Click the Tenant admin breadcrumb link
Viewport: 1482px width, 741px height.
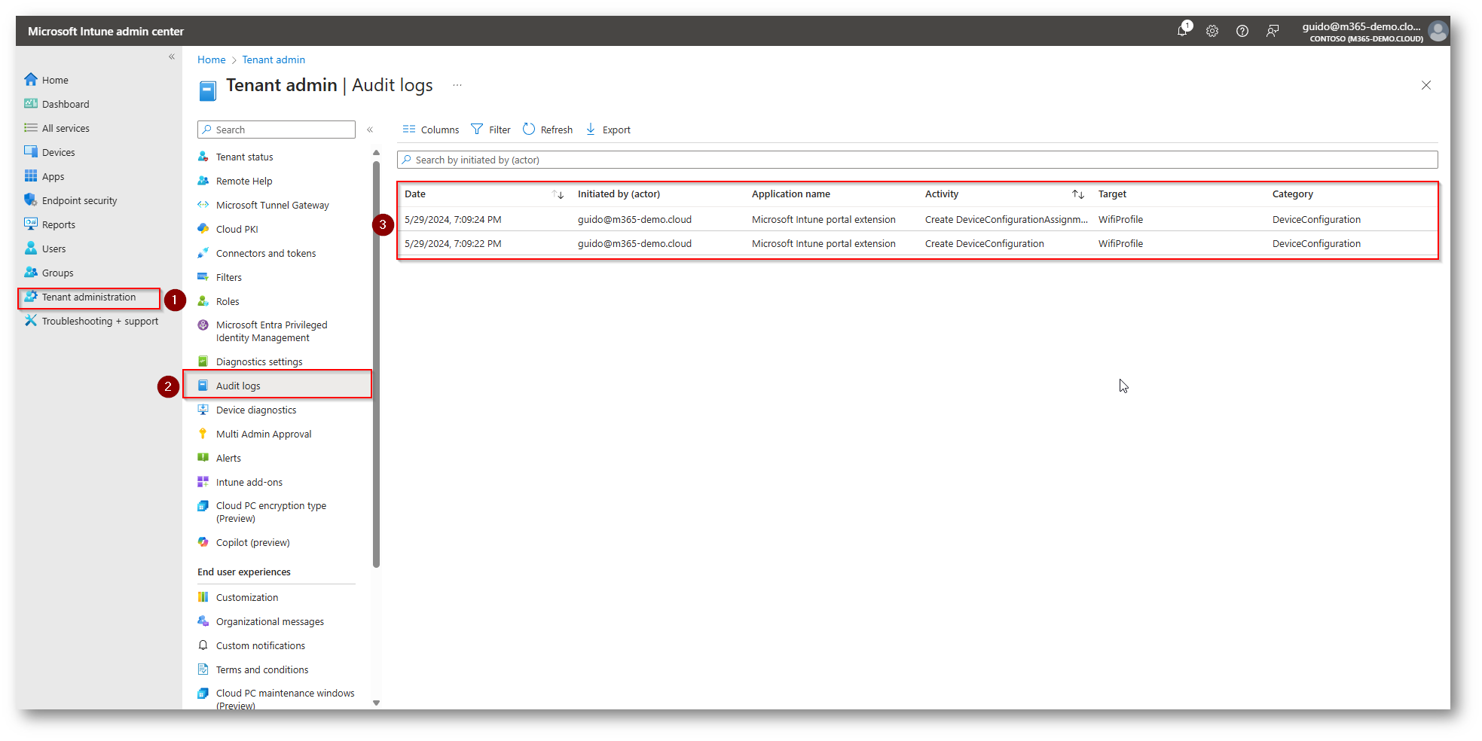(x=273, y=59)
